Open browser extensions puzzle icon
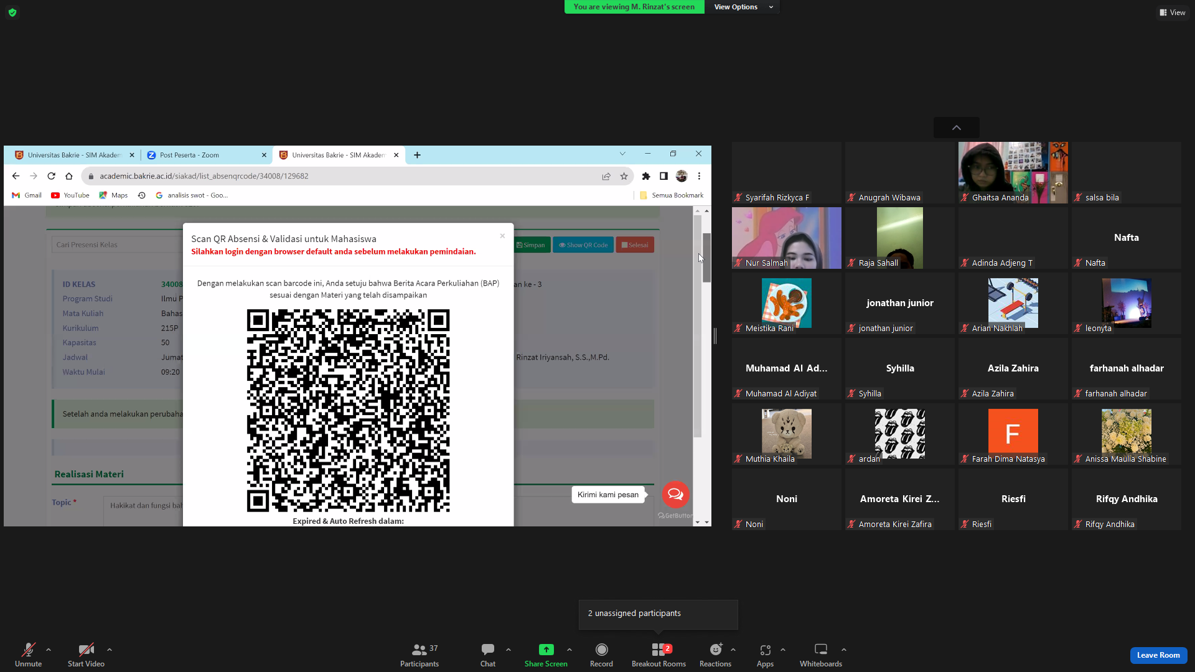The width and height of the screenshot is (1195, 672). (646, 176)
